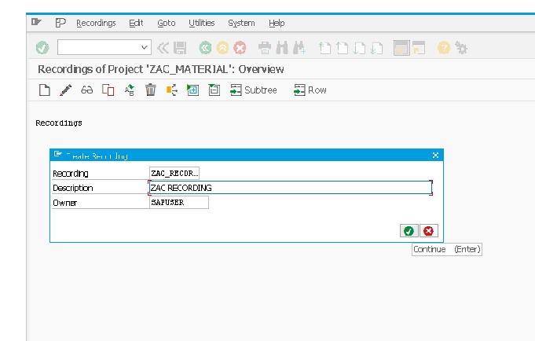Viewport: 535px width, 341px height.
Task: Click the Description field ZAC RECORDING
Action: coord(291,188)
